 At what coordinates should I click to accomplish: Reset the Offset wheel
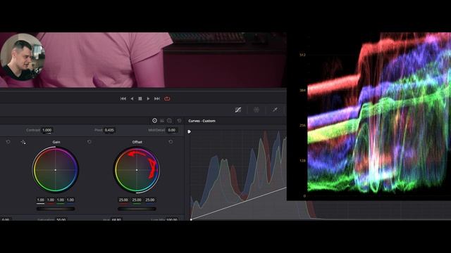click(x=171, y=142)
